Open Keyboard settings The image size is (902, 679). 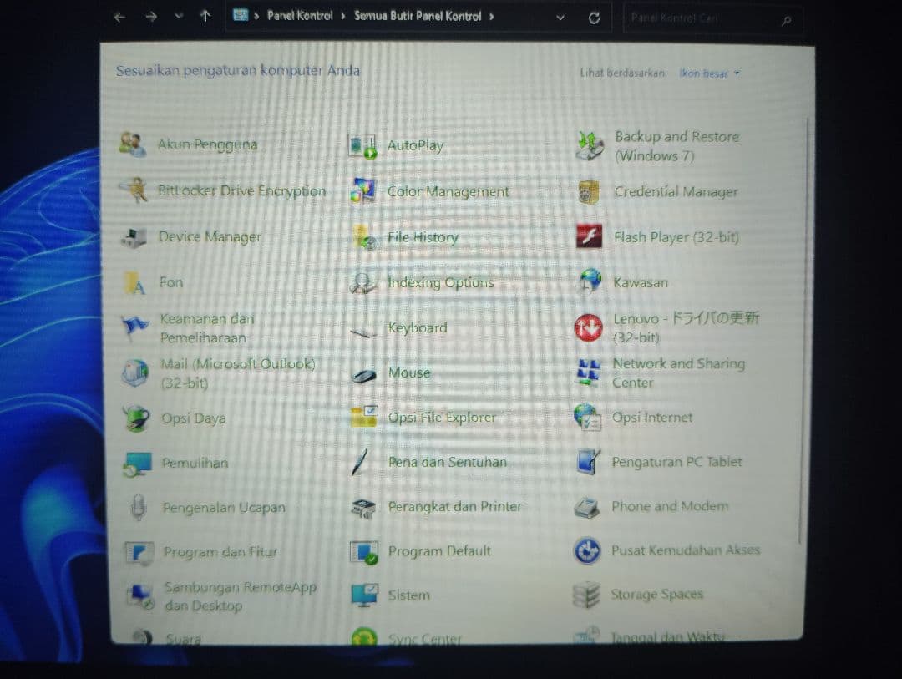(417, 327)
